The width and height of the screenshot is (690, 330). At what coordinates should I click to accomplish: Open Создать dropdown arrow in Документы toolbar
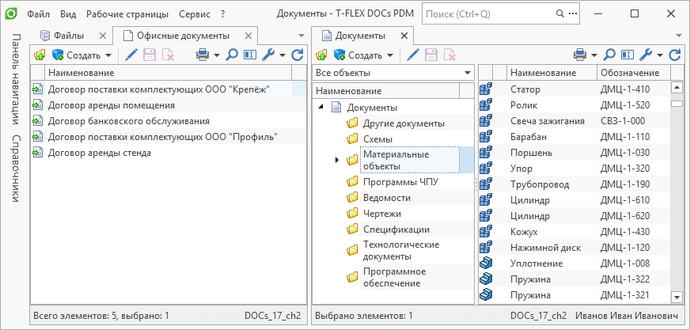coord(390,55)
